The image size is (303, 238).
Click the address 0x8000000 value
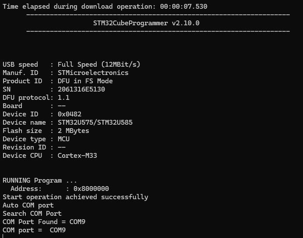point(91,189)
